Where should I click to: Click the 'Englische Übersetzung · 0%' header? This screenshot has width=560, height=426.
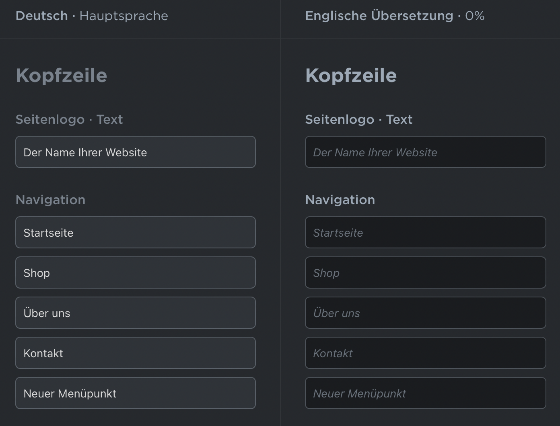point(395,16)
